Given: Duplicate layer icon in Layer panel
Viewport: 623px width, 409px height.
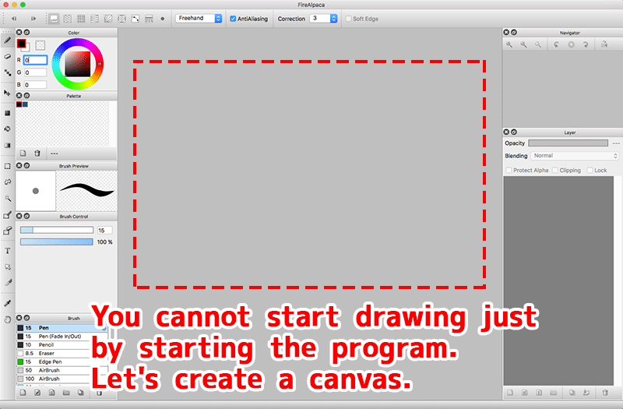Looking at the screenshot, I should [572, 393].
